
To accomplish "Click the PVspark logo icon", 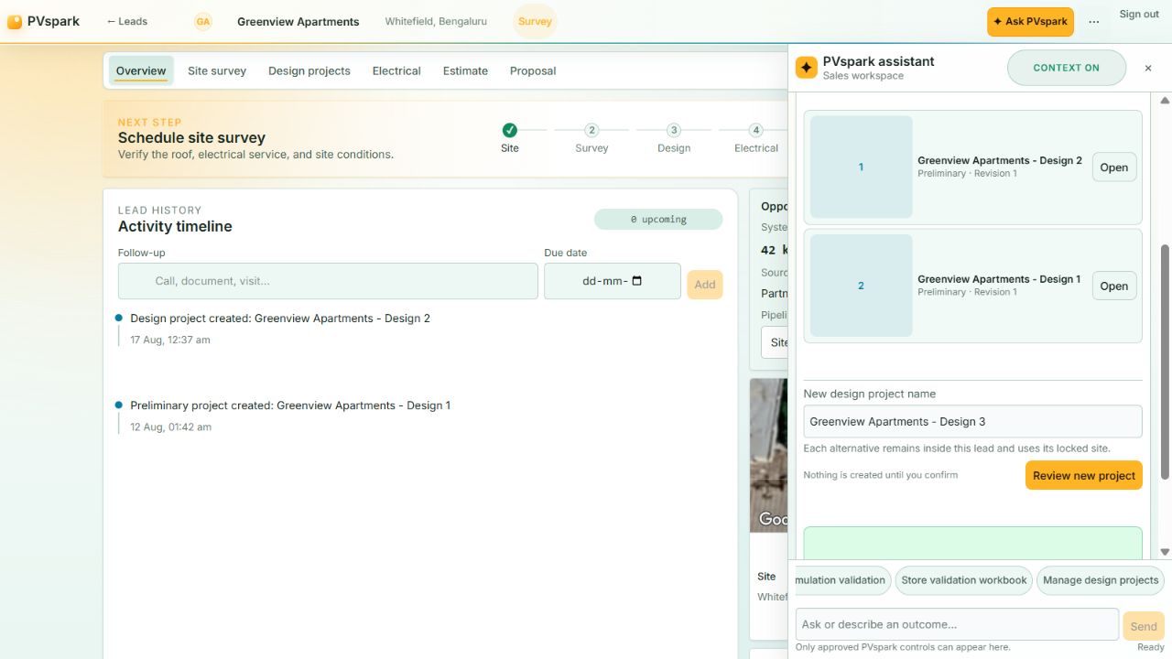I will click(x=15, y=22).
